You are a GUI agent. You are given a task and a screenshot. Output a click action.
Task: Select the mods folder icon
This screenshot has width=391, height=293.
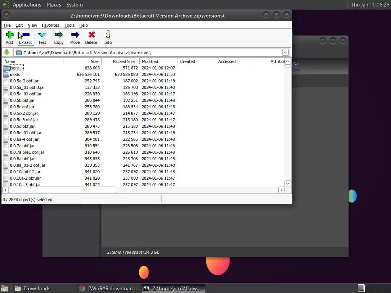coord(6,74)
